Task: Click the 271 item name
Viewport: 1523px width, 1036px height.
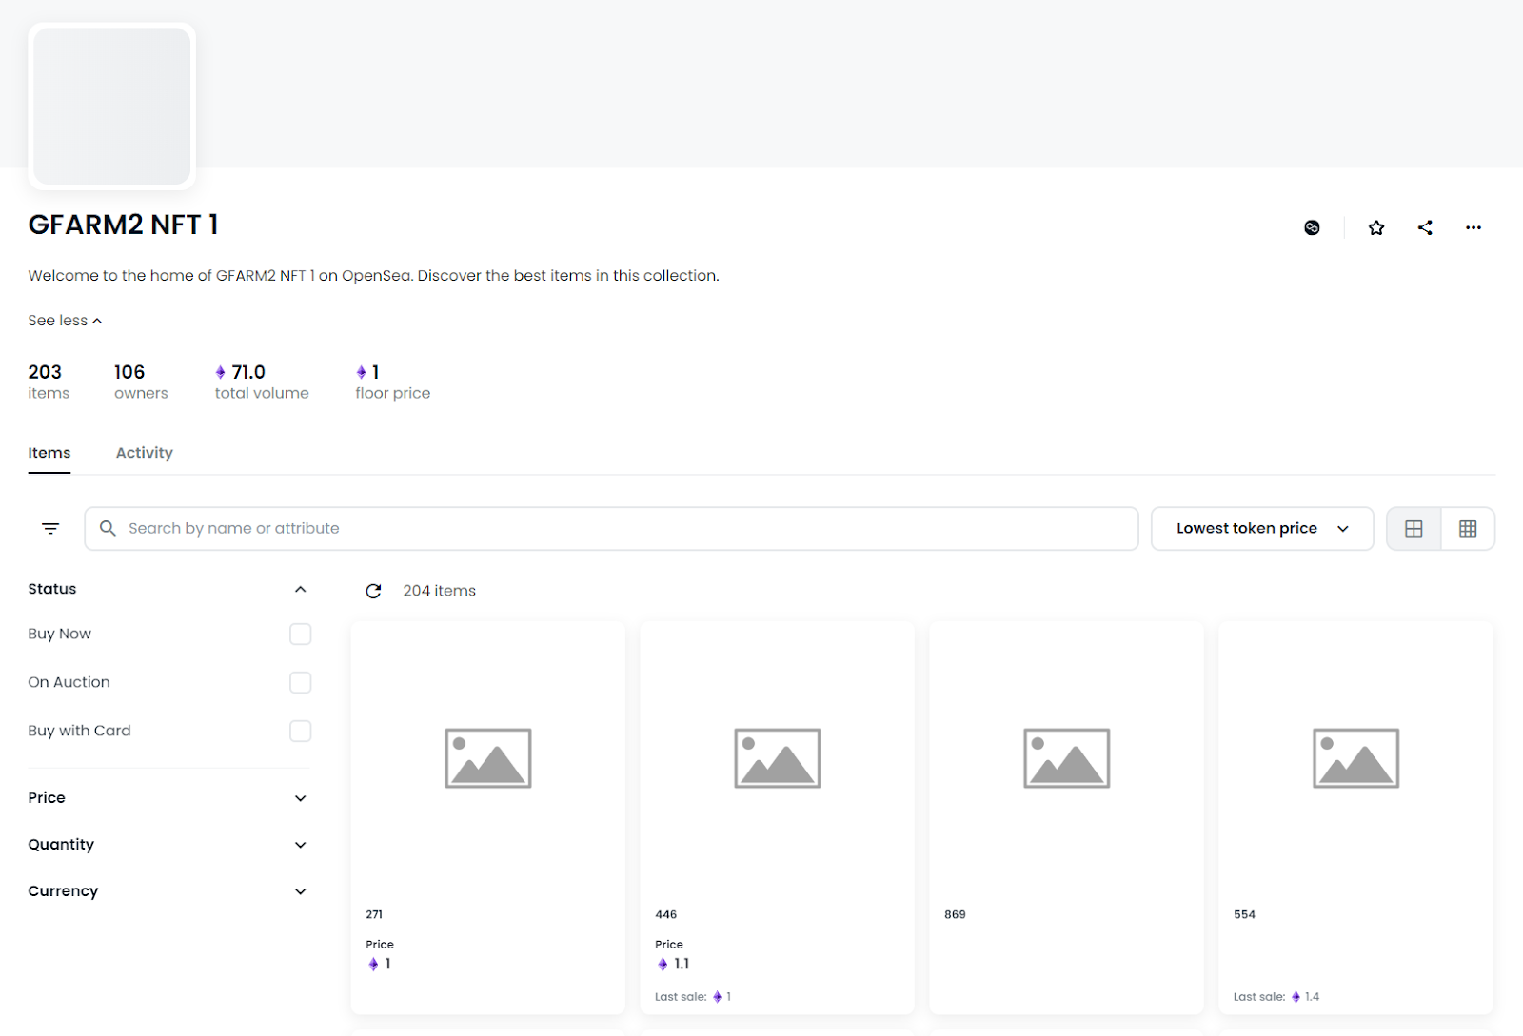Action: tap(374, 914)
